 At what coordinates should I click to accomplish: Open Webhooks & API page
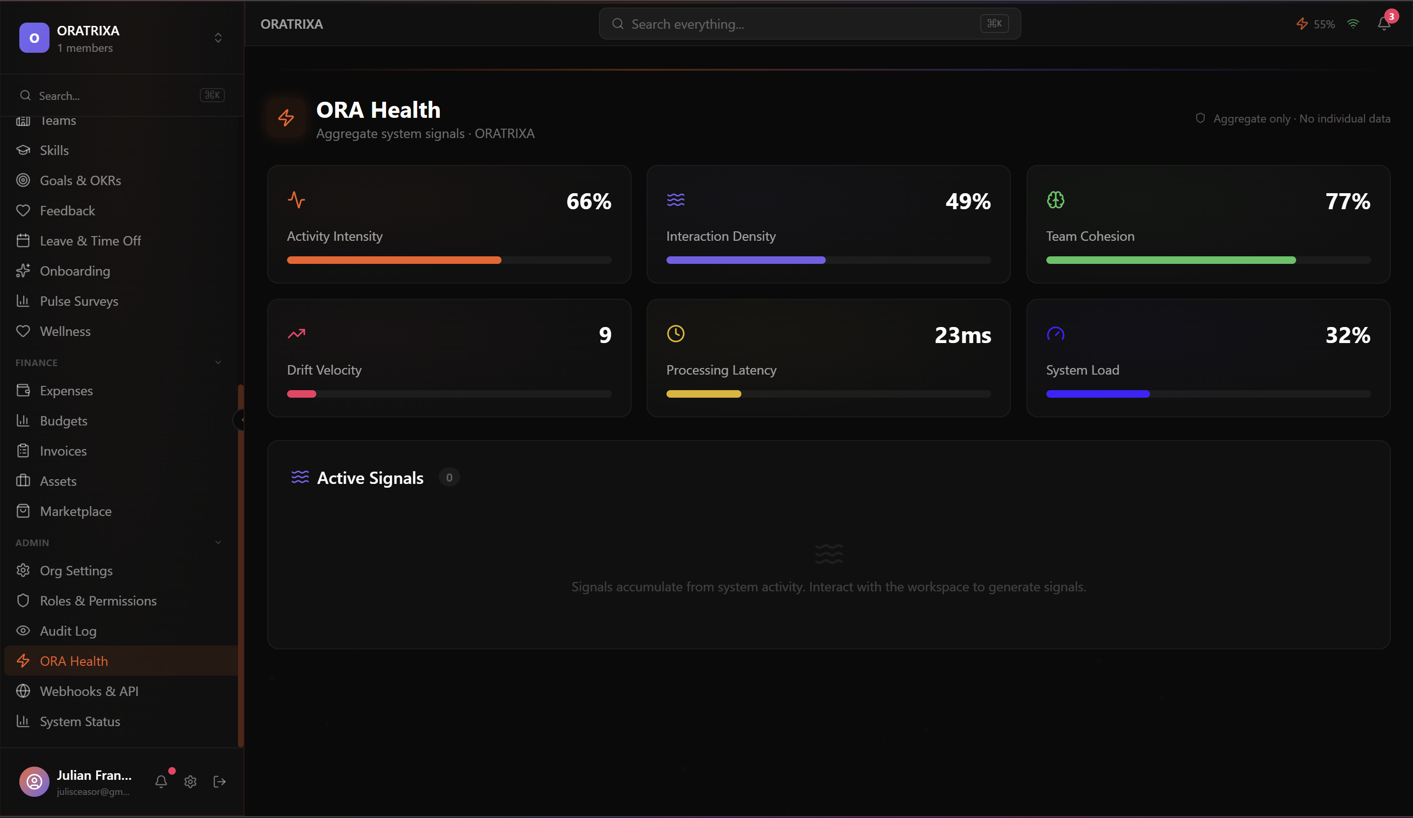coord(121,691)
